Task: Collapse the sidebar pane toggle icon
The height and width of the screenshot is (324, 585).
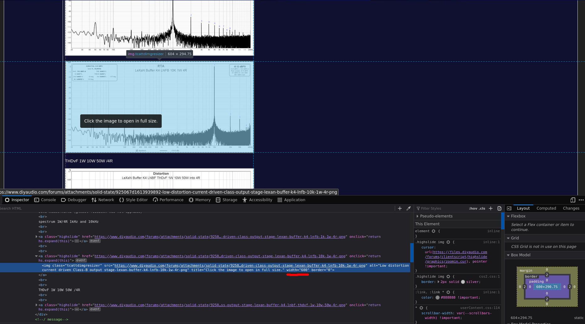Action: [509, 208]
